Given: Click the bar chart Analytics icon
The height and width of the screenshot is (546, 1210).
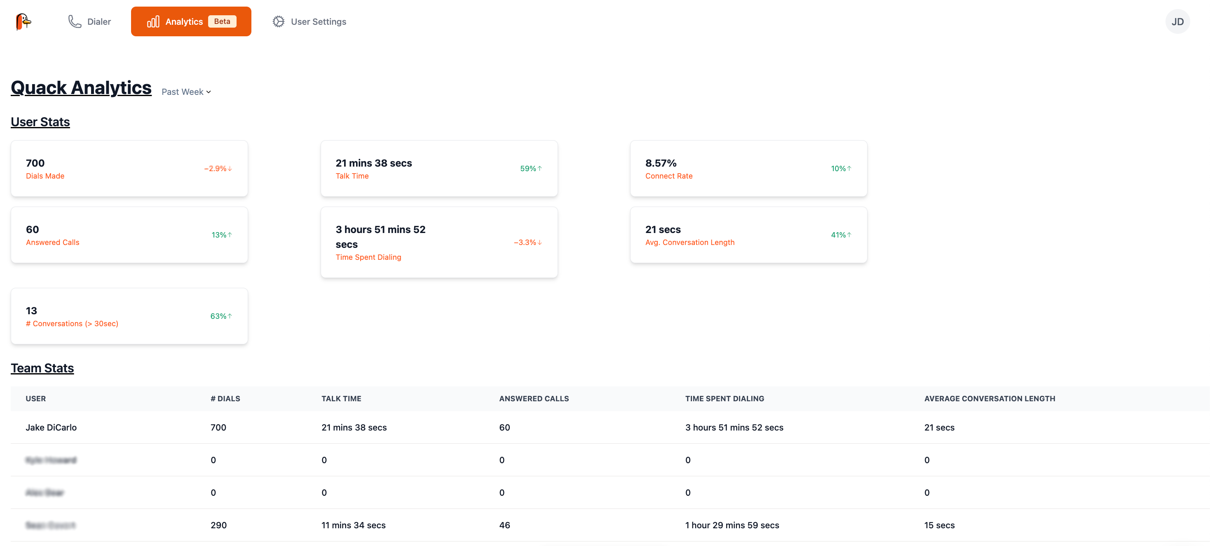Looking at the screenshot, I should click(x=153, y=21).
